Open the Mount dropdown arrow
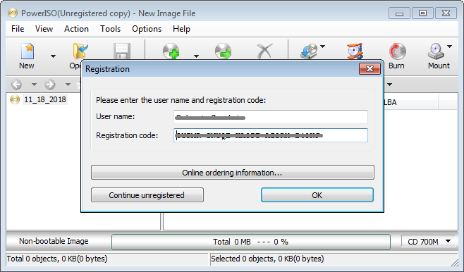 tap(449, 47)
